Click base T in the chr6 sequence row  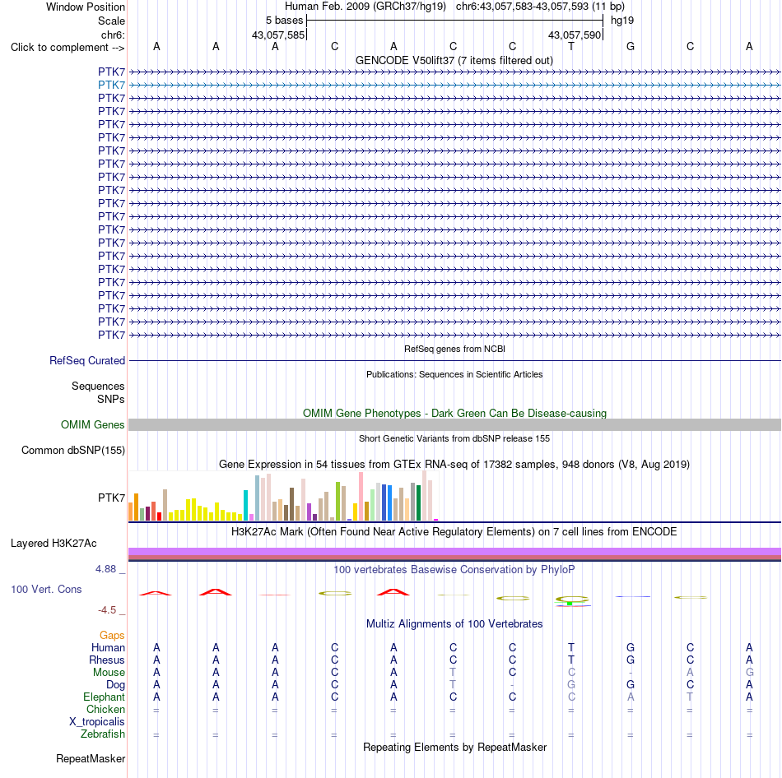click(x=571, y=46)
